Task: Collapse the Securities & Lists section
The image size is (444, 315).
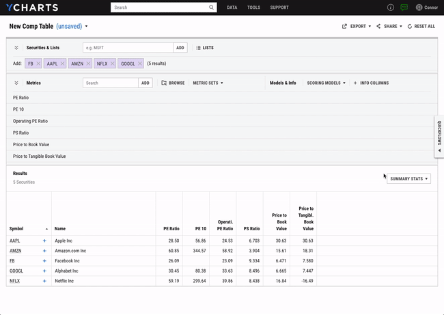Action: click(16, 48)
